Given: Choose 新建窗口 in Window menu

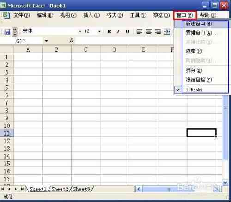Looking at the screenshot, I should tap(201, 24).
